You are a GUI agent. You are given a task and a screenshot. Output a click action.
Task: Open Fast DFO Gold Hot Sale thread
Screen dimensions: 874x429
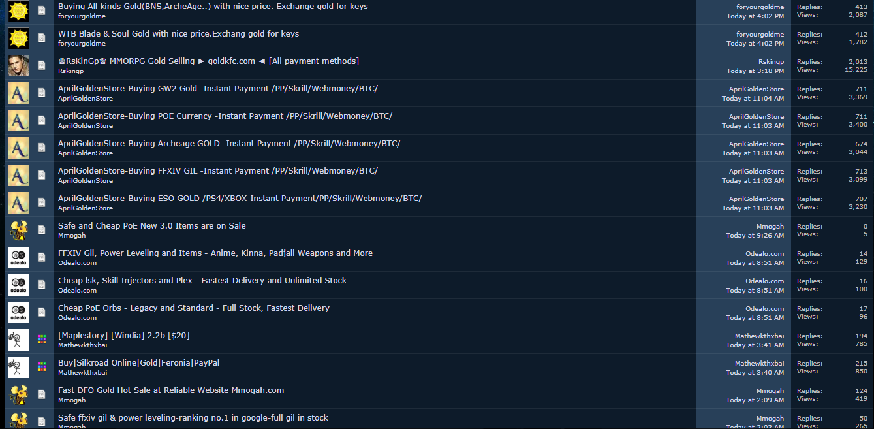pyautogui.click(x=171, y=390)
